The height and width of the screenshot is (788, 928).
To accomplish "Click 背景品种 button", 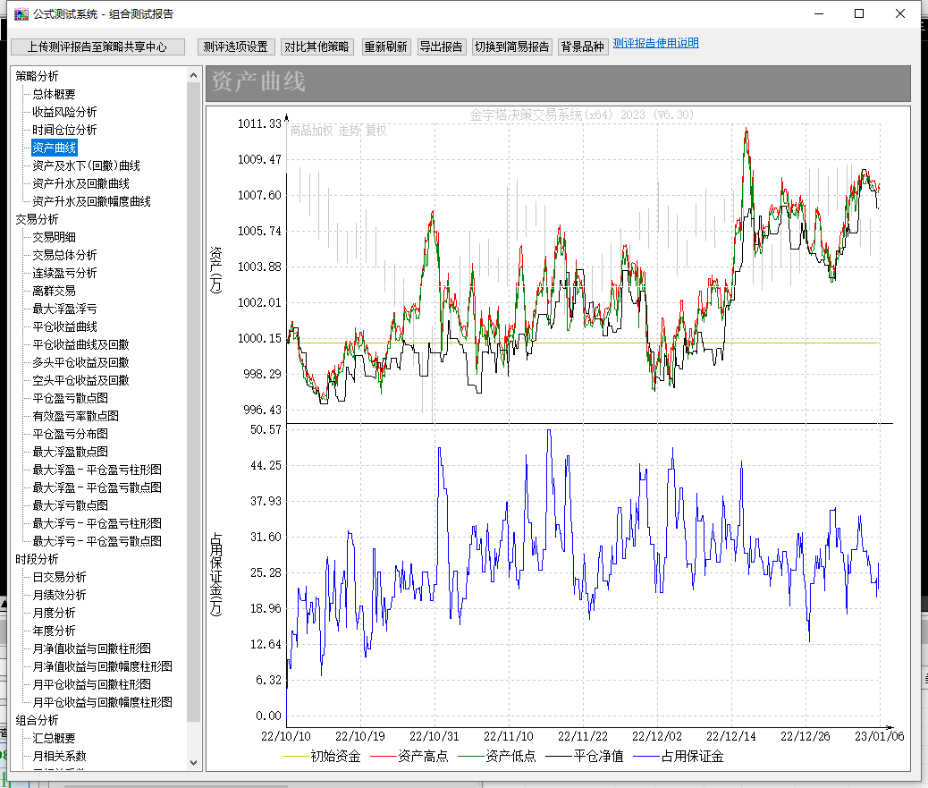I will pyautogui.click(x=582, y=47).
